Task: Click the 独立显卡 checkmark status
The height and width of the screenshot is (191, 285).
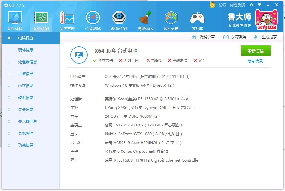Action: click(x=103, y=61)
